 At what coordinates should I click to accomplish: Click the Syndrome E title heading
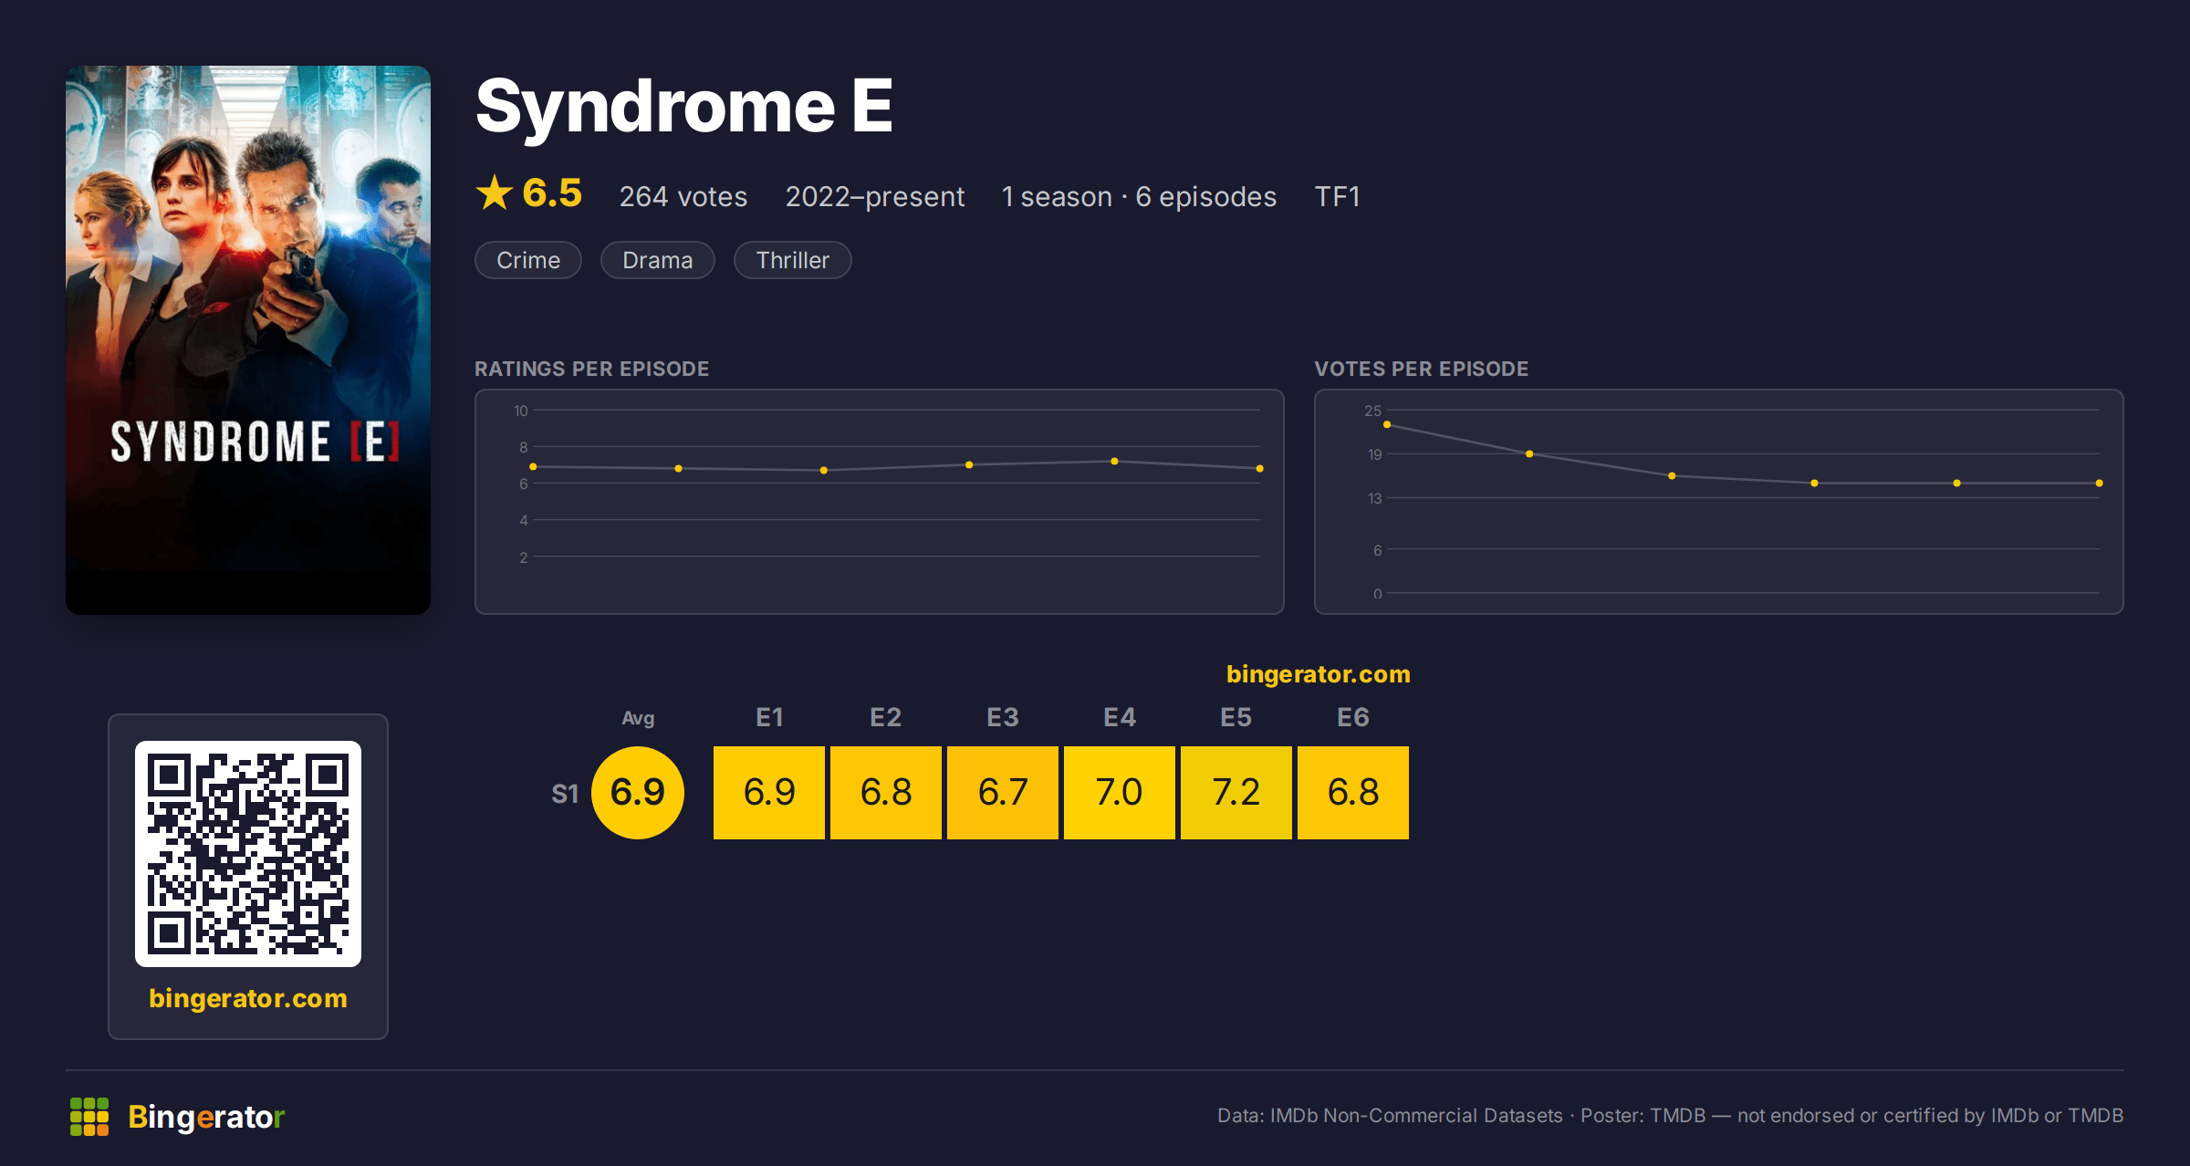pyautogui.click(x=684, y=107)
